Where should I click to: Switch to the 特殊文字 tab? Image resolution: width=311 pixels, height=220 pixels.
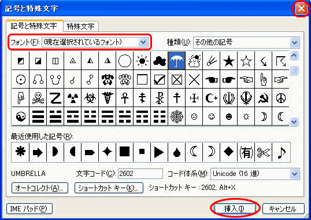pyautogui.click(x=80, y=26)
